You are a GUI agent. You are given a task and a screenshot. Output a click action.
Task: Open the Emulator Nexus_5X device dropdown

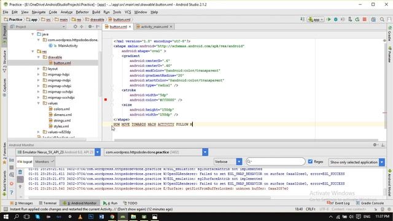click(x=59, y=152)
